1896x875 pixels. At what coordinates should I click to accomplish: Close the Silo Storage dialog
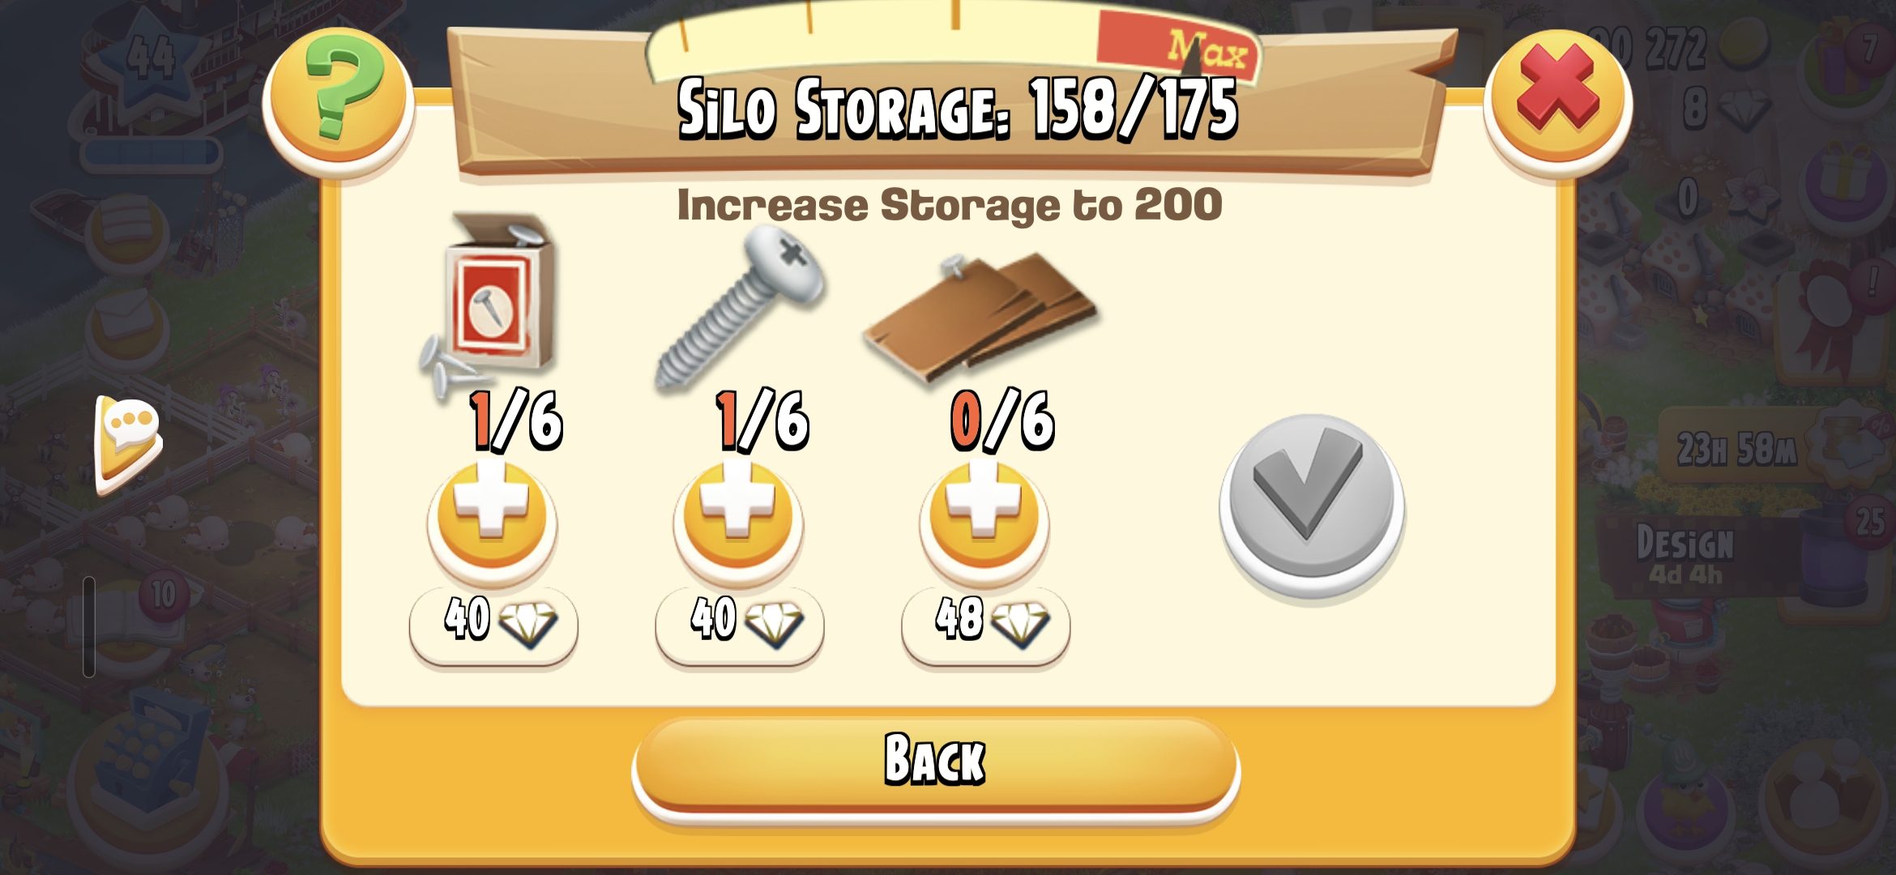(1557, 101)
